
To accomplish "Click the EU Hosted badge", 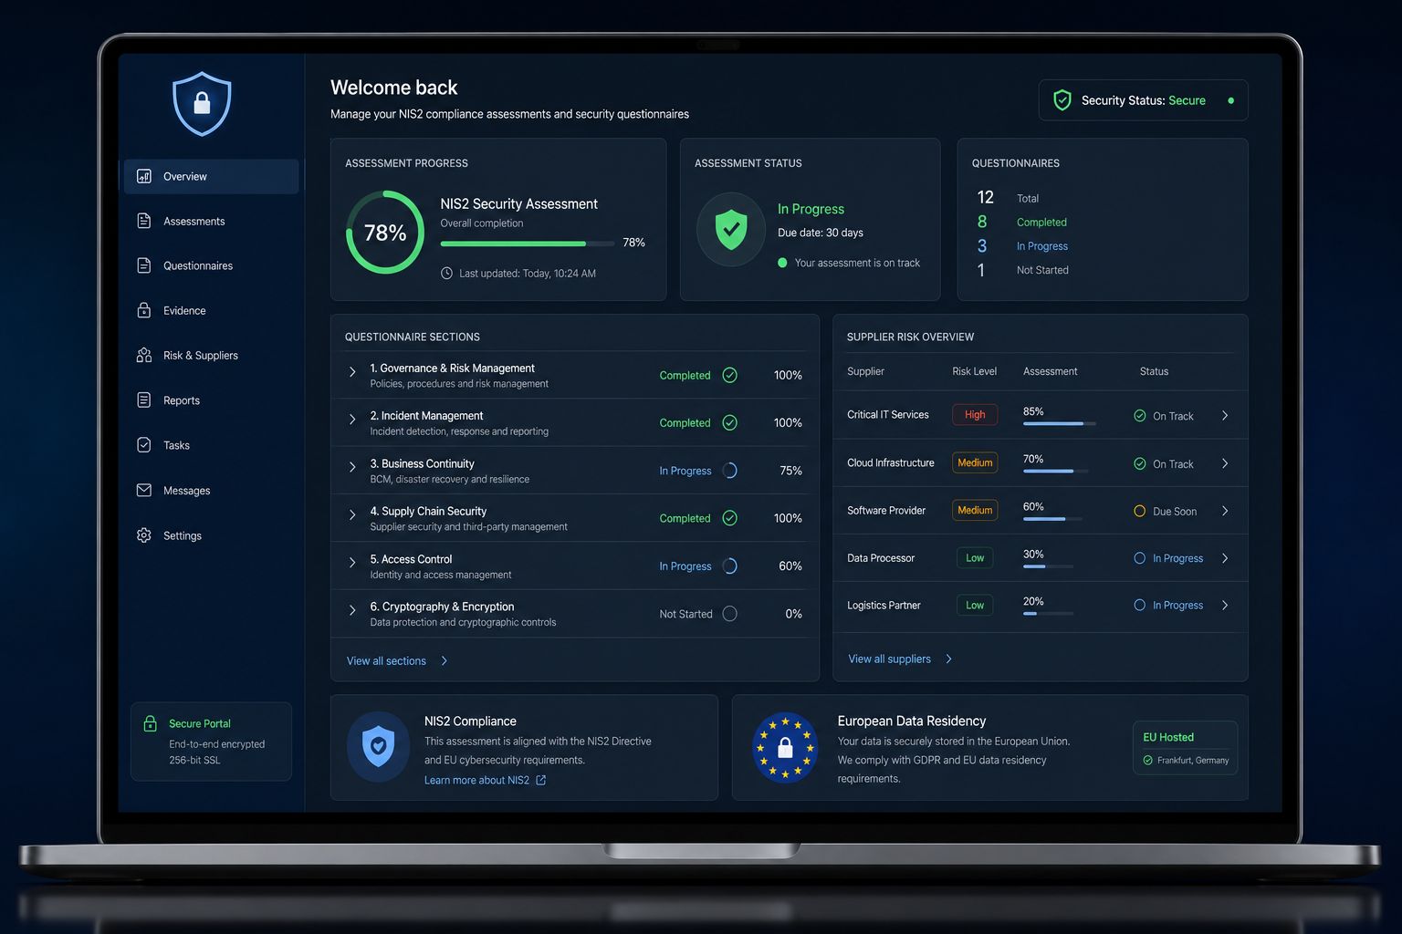I will coord(1185,748).
